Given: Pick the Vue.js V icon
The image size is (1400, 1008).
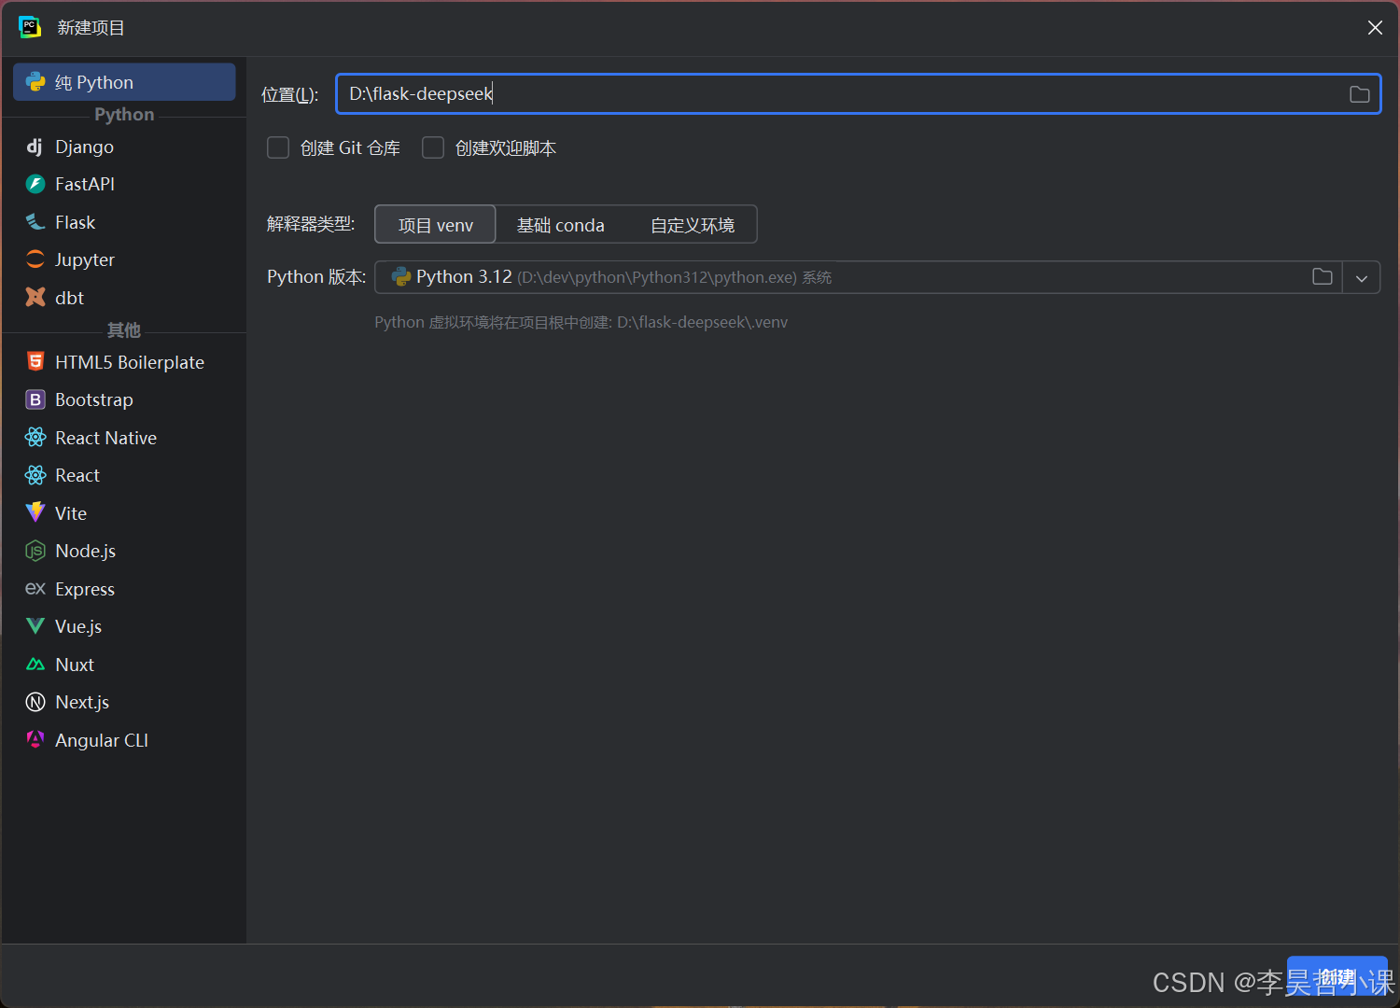Looking at the screenshot, I should [x=35, y=626].
